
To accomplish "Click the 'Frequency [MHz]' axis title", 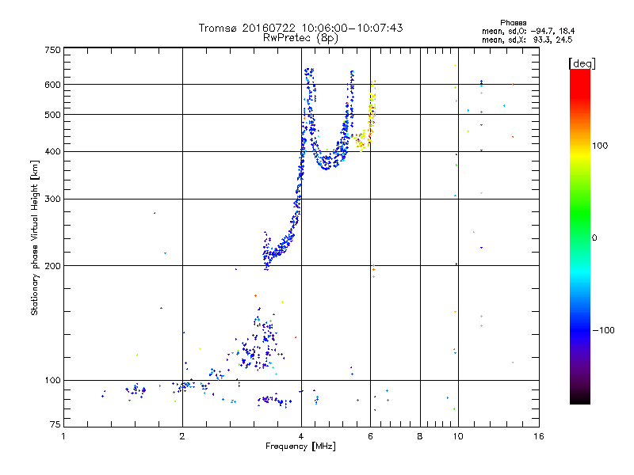I will [x=300, y=446].
